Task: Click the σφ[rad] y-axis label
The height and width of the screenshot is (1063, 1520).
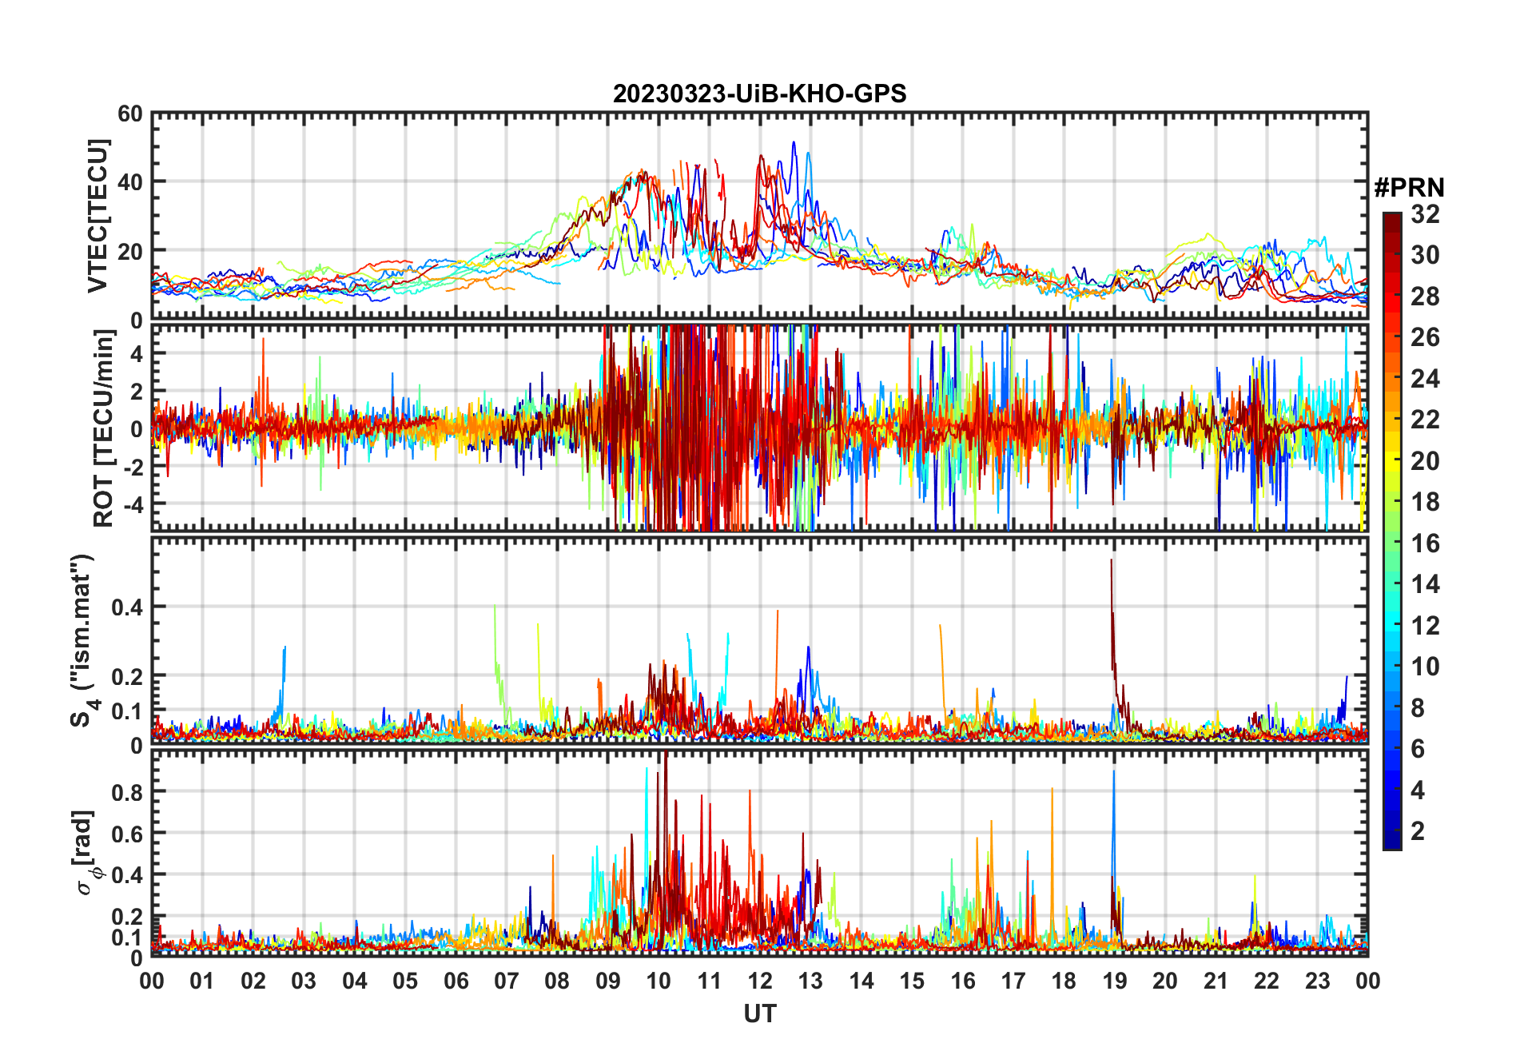Action: (86, 853)
